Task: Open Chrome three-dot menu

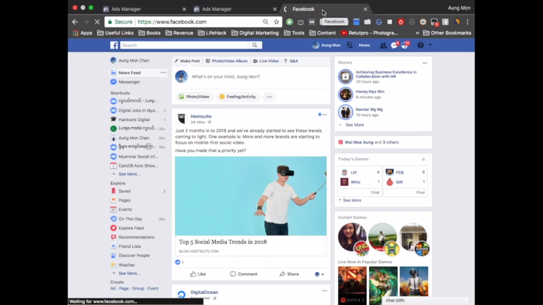Action: click(467, 22)
